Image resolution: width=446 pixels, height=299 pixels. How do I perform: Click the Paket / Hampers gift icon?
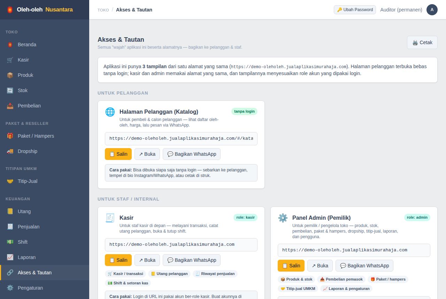click(10, 136)
